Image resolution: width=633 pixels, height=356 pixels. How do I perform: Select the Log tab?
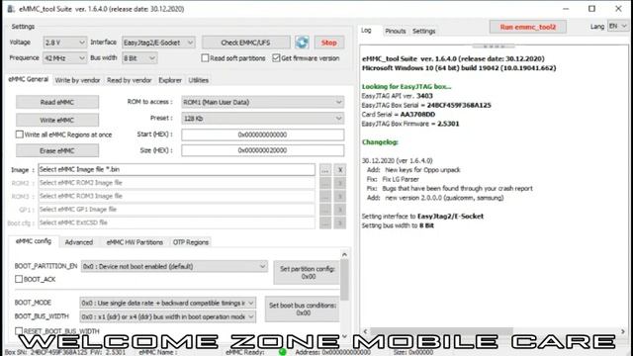(x=366, y=31)
